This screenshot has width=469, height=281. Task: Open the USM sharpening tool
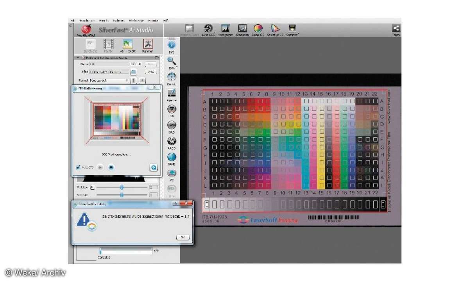click(172, 109)
